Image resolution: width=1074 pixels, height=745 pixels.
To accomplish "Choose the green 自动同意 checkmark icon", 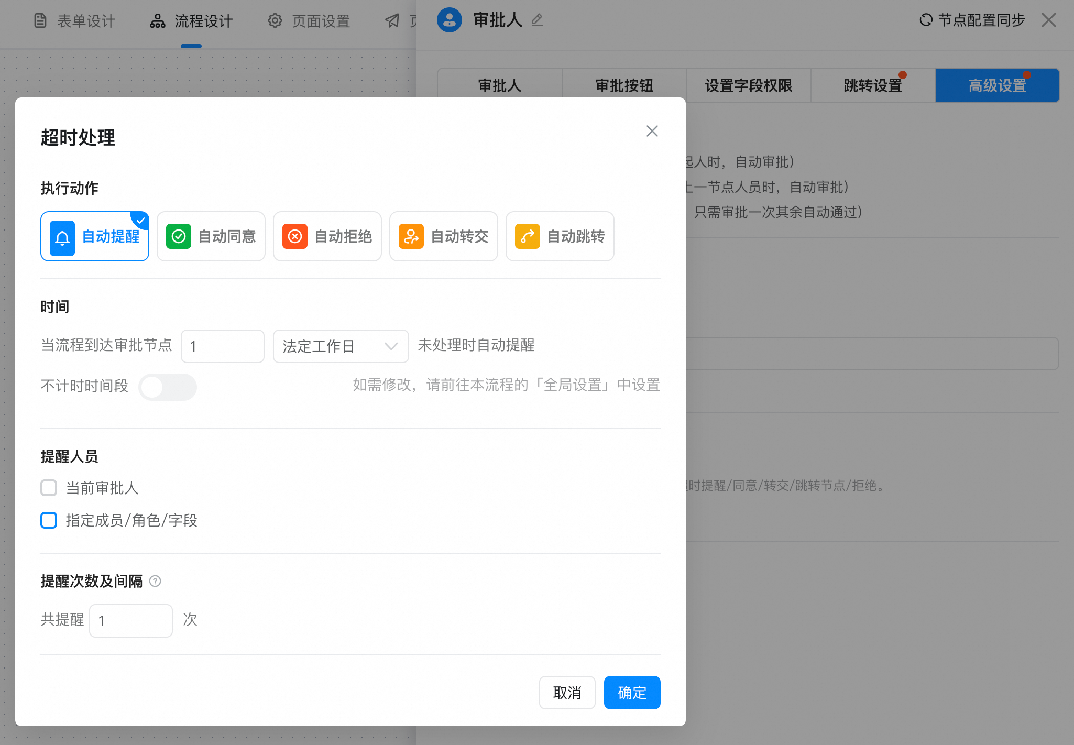I will 179,236.
